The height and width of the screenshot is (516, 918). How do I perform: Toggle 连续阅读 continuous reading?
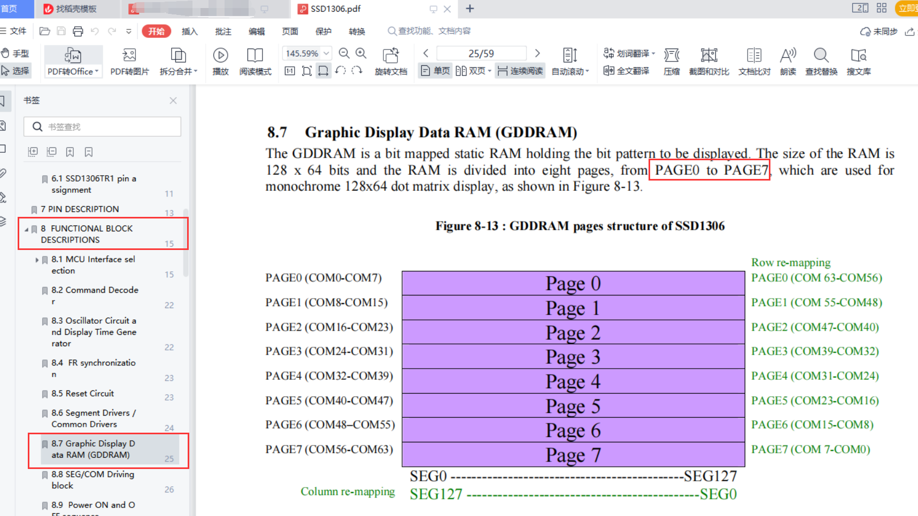(520, 71)
